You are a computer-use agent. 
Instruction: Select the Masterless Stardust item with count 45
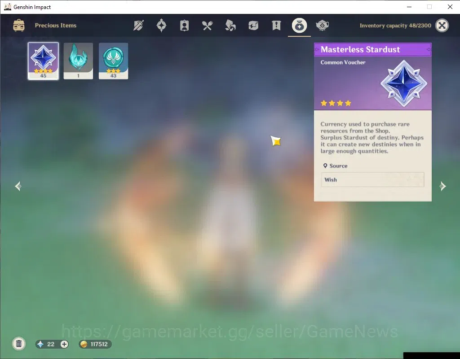pyautogui.click(x=43, y=61)
